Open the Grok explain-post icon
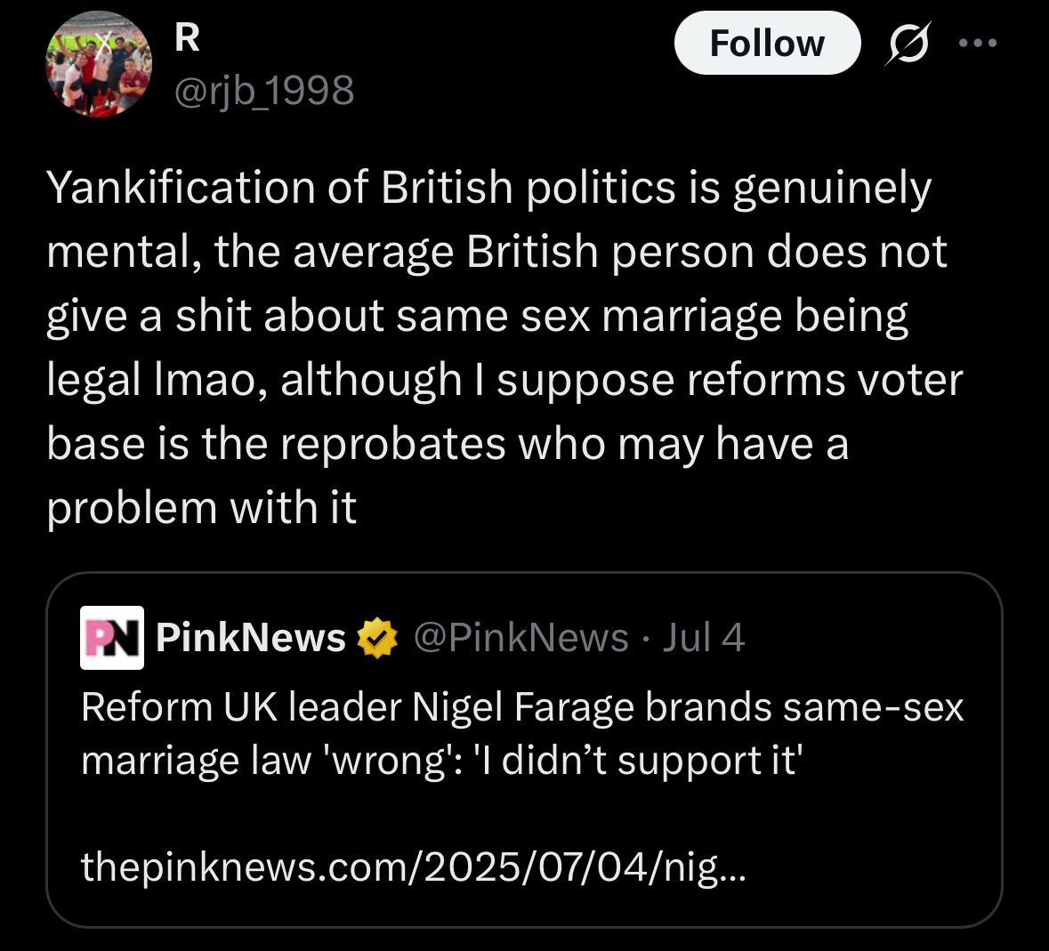Screen dimensions: 1049x951 click(x=908, y=44)
